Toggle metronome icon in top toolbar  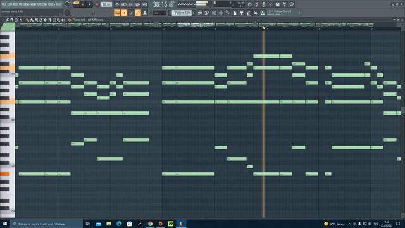coord(116,4)
